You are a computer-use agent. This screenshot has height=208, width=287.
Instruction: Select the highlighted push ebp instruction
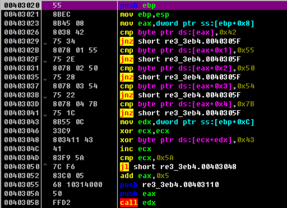click(138, 5)
